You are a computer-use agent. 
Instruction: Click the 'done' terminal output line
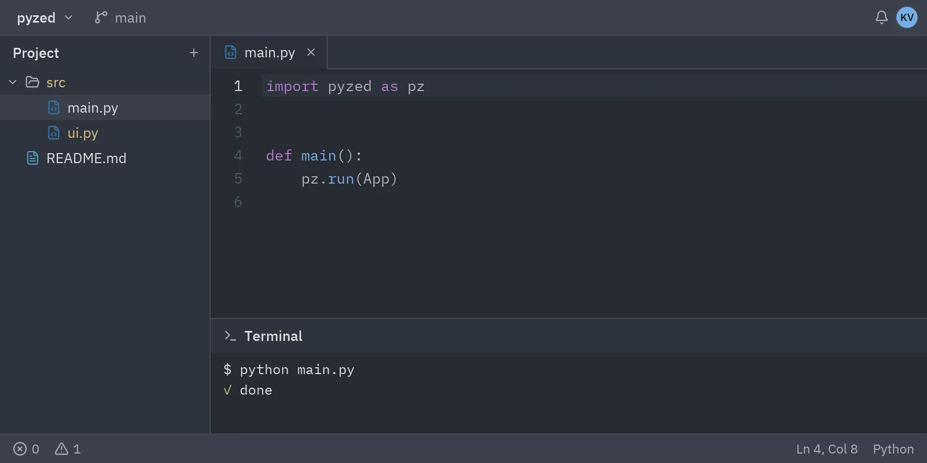pyautogui.click(x=256, y=390)
